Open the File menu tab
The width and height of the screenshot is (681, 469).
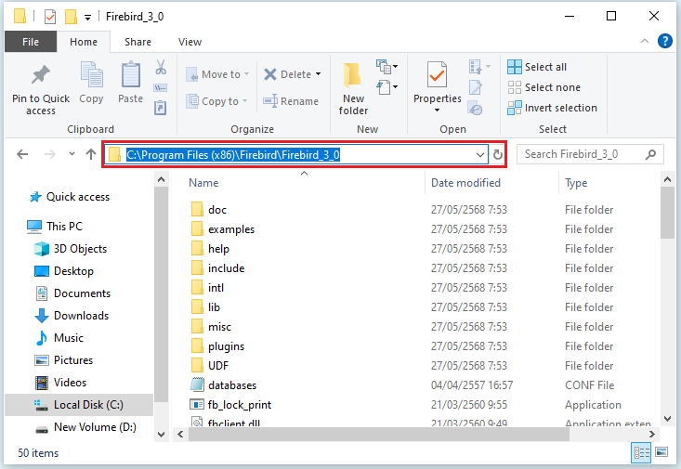pyautogui.click(x=31, y=42)
